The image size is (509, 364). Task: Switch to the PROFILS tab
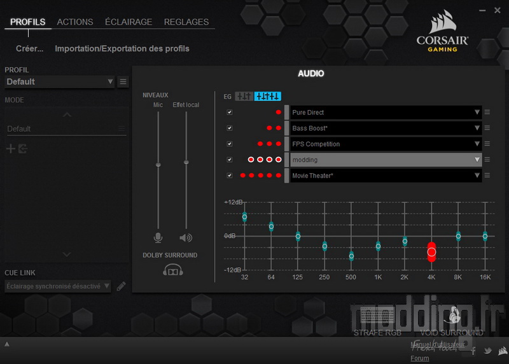pyautogui.click(x=27, y=22)
